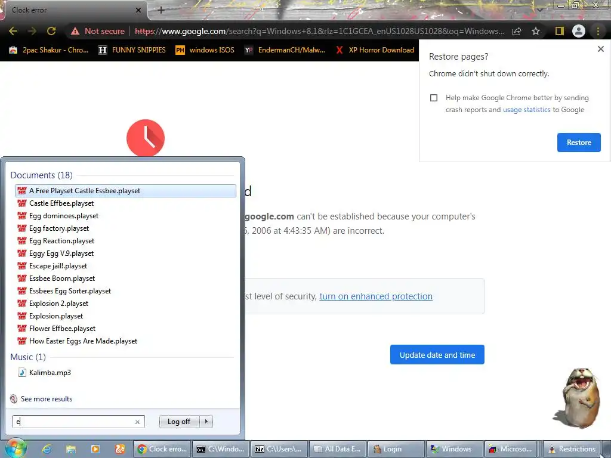Open Eggy Egg V.9.playset result

coord(125,253)
